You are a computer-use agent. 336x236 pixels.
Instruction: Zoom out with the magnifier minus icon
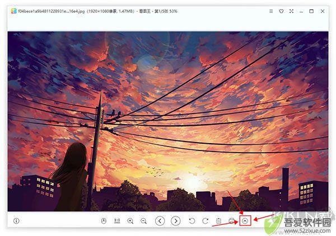[143, 221]
